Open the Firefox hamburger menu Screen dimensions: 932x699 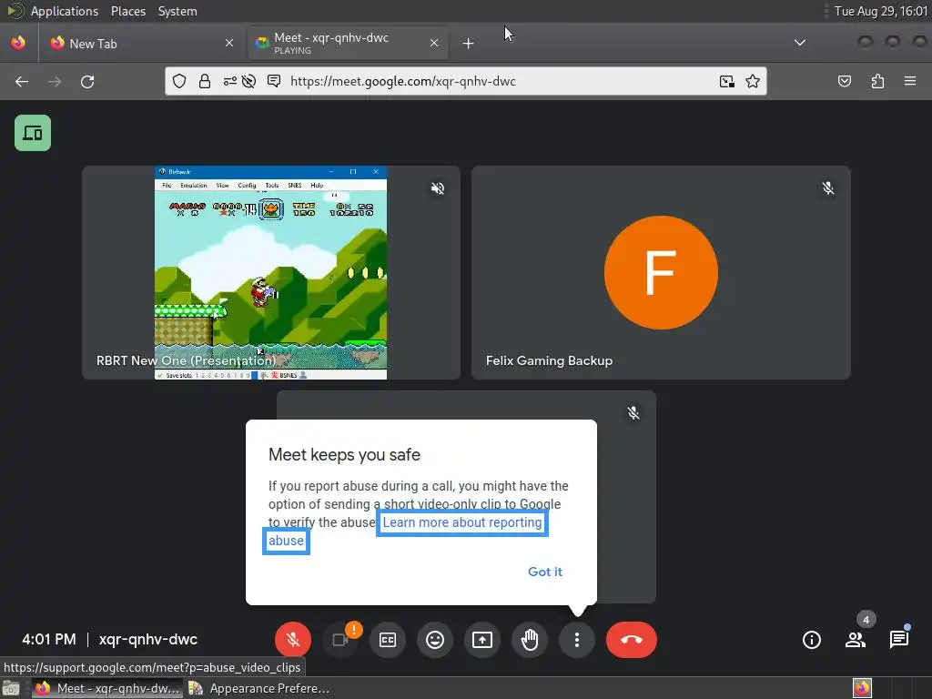tap(910, 81)
